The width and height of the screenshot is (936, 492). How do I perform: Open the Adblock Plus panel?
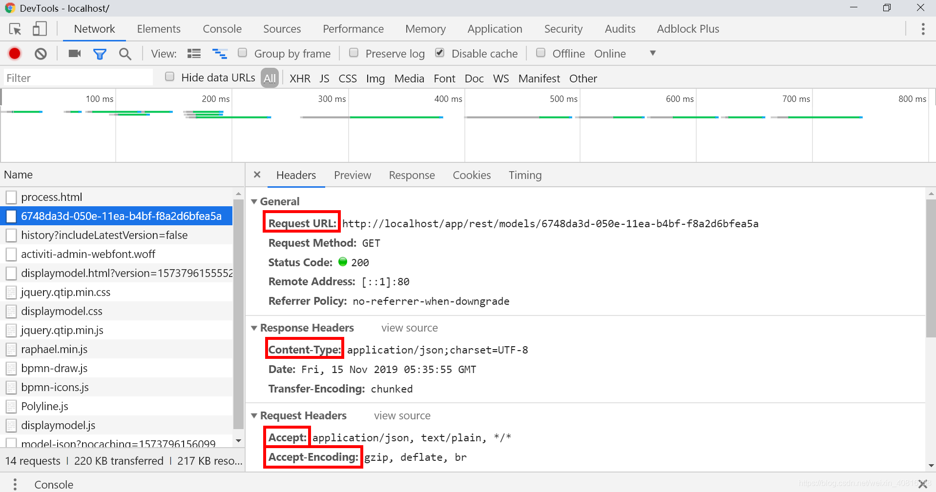(x=688, y=29)
